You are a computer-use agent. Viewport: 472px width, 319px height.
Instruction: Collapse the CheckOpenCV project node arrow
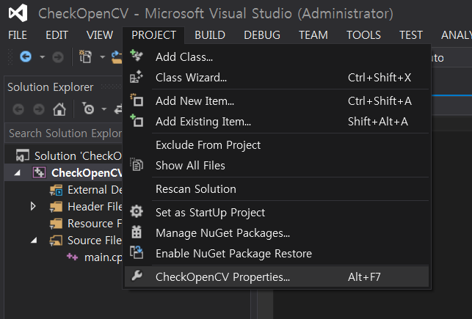pos(17,173)
